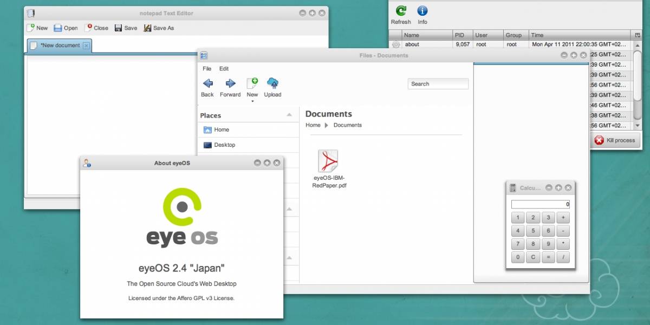Click the process list vertical scrollbar
This screenshot has width=650, height=325.
coord(638,84)
